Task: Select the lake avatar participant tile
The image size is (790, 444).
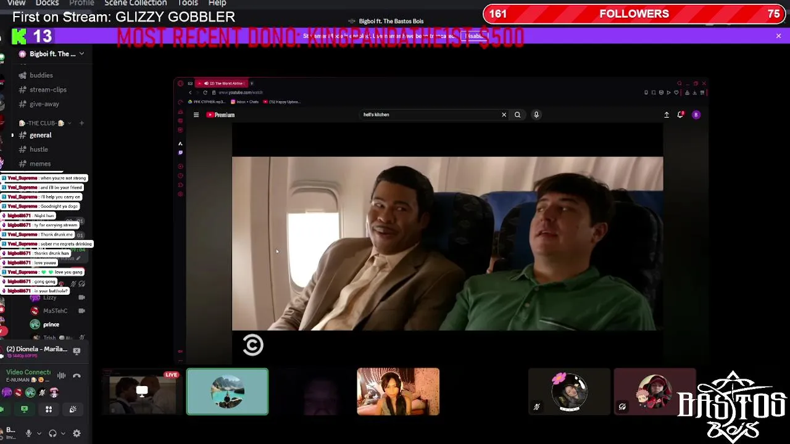Action: [227, 392]
